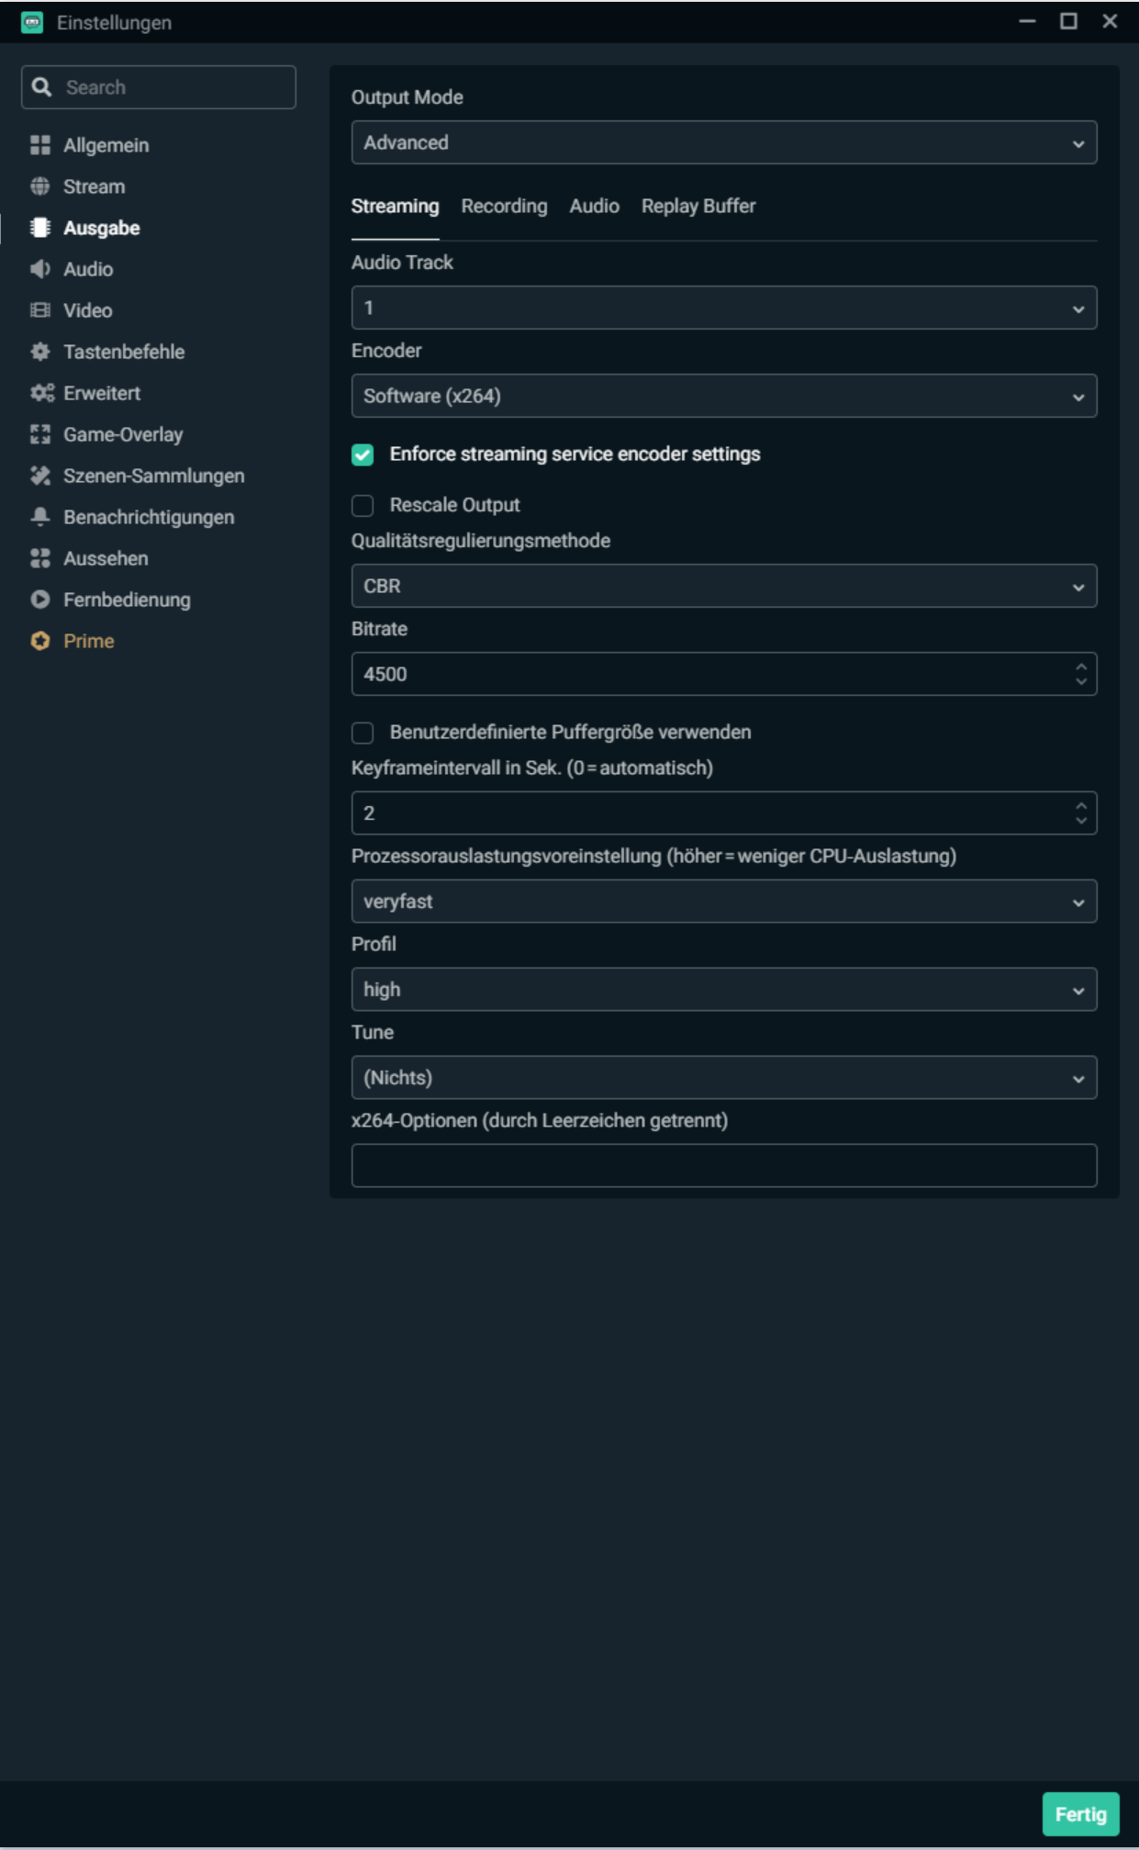Click the Game-Overlay fullscreen icon
Screen dimensions: 1139x1850
(40, 434)
